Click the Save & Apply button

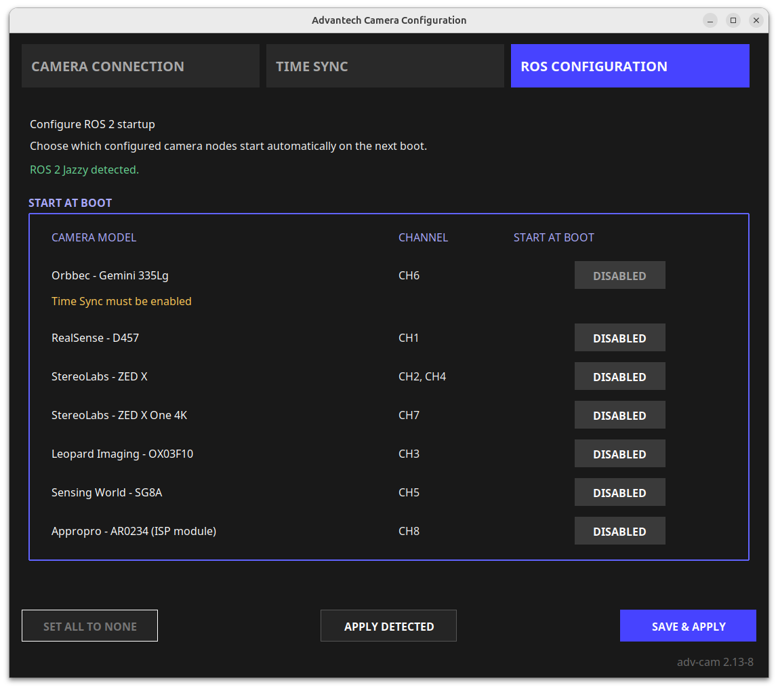pos(688,626)
